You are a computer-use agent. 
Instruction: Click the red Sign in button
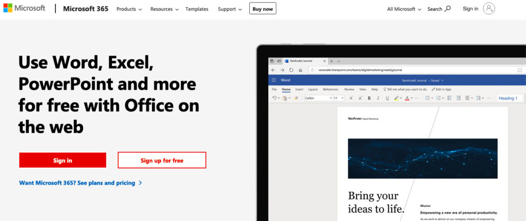point(63,160)
